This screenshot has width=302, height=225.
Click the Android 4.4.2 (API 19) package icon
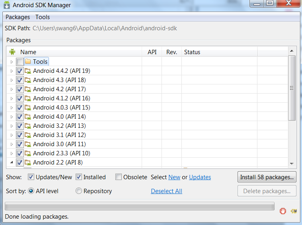coord(28,71)
